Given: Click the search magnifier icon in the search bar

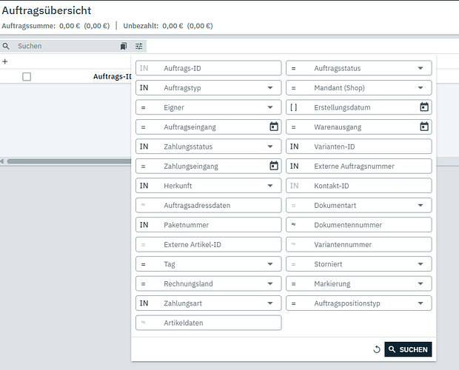Looking at the screenshot, I should pyautogui.click(x=6, y=46).
